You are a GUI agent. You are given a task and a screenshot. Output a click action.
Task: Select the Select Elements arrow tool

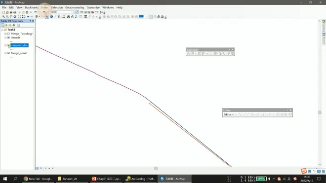[47, 17]
